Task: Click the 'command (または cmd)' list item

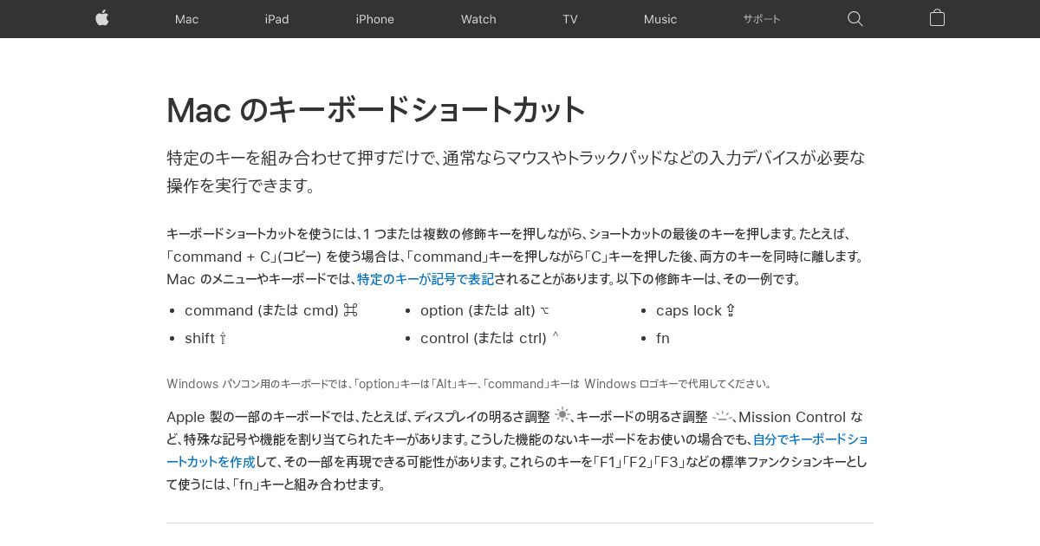Action: point(271,310)
